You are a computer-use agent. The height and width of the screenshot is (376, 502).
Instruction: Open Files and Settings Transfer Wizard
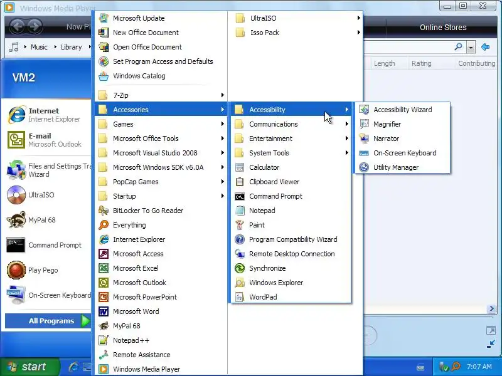(48, 170)
